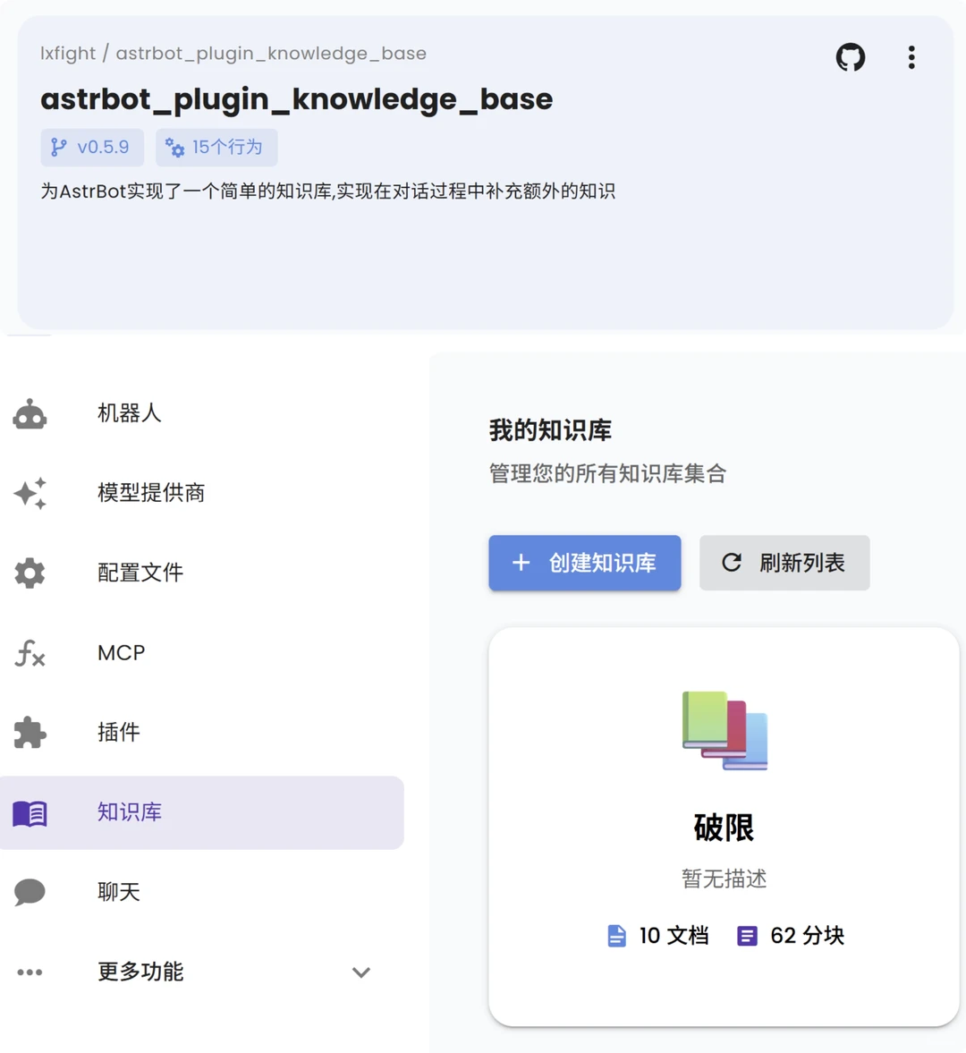Select the 机器人 robot icon in sidebar
Viewport: 966px width, 1053px height.
pyautogui.click(x=30, y=412)
